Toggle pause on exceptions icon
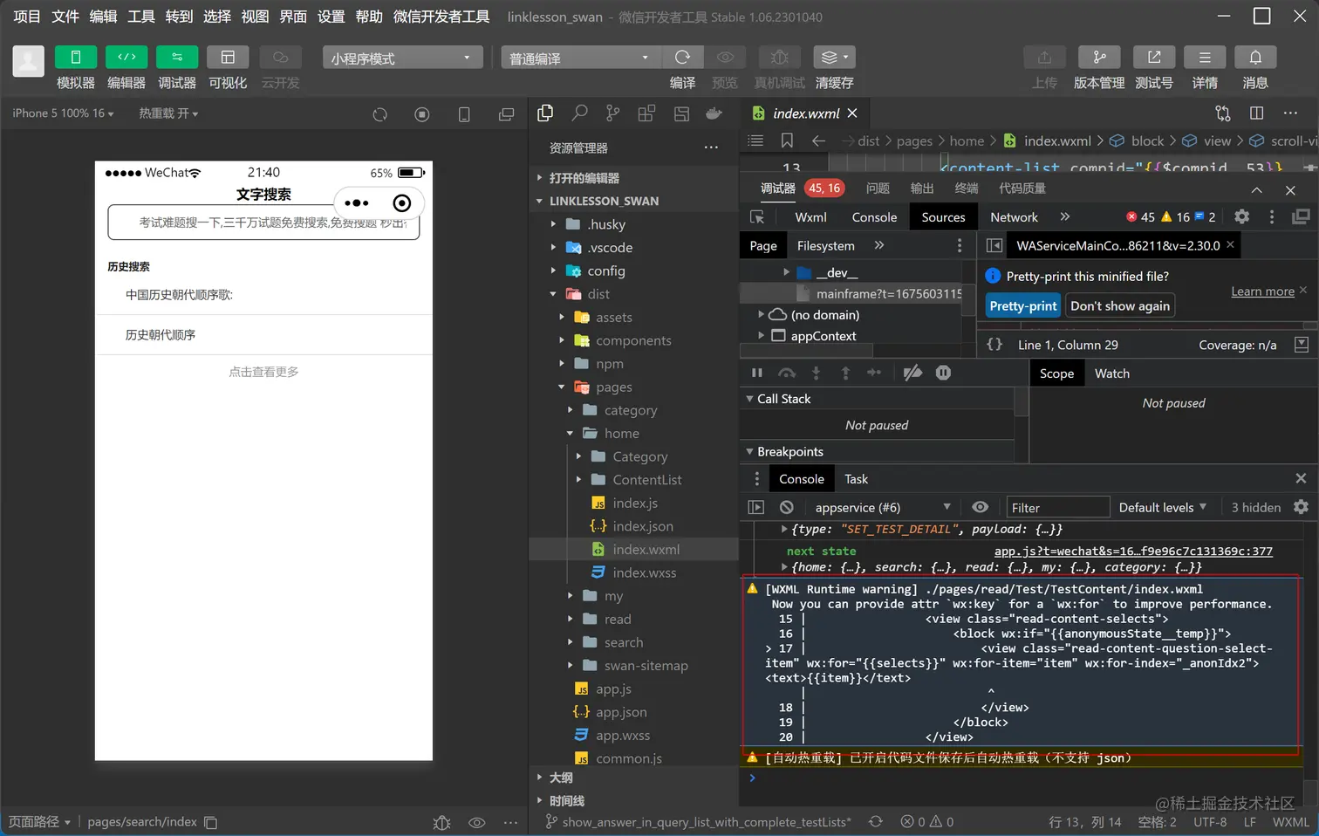This screenshot has height=836, width=1319. 943,373
